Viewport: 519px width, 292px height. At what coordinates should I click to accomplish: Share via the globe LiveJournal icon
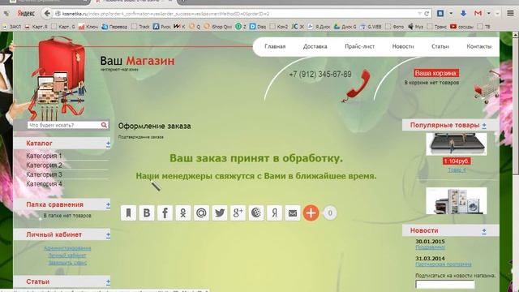pos(256,213)
